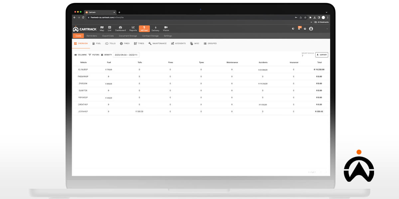Image resolution: width=399 pixels, height=199 pixels.
Task: Open the user account avatar icon
Action: [x=311, y=29]
